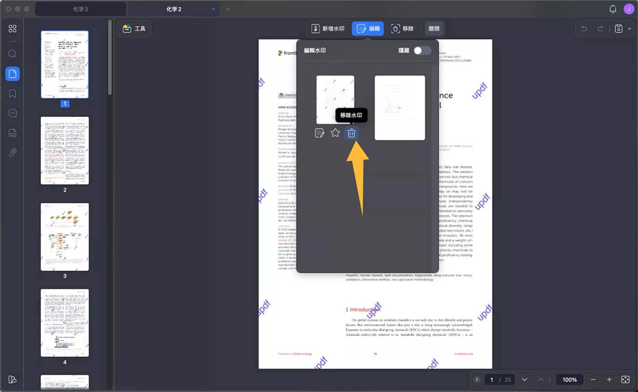Open page 4 thumbnail
This screenshot has width=638, height=392.
click(65, 323)
